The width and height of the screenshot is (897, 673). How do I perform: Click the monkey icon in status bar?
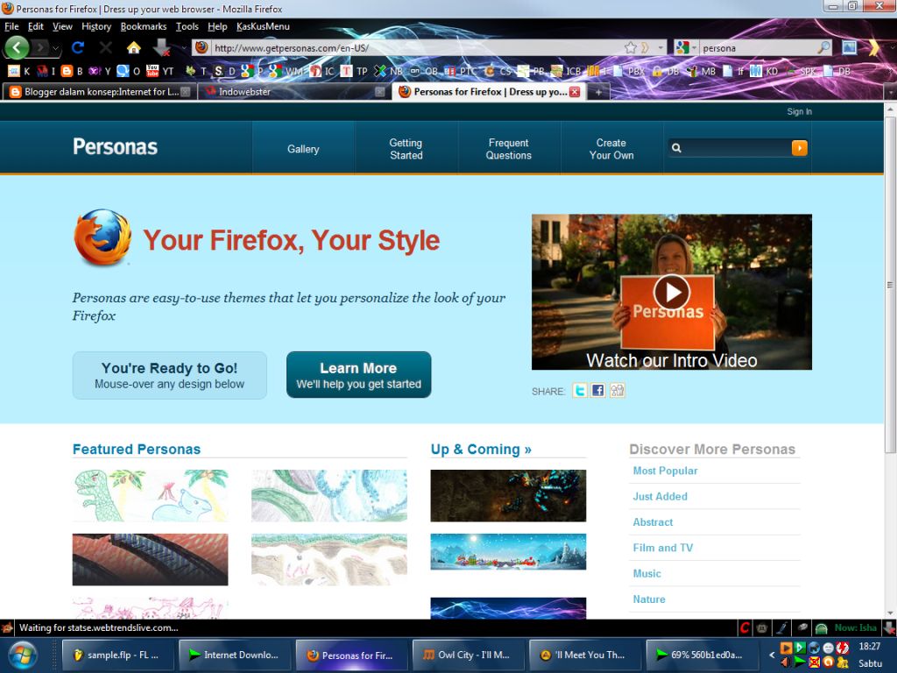click(762, 627)
